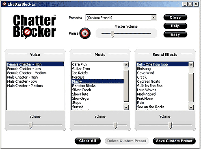The image size is (201, 149).
Task: Select Random Blocks music
Action: 97,85
